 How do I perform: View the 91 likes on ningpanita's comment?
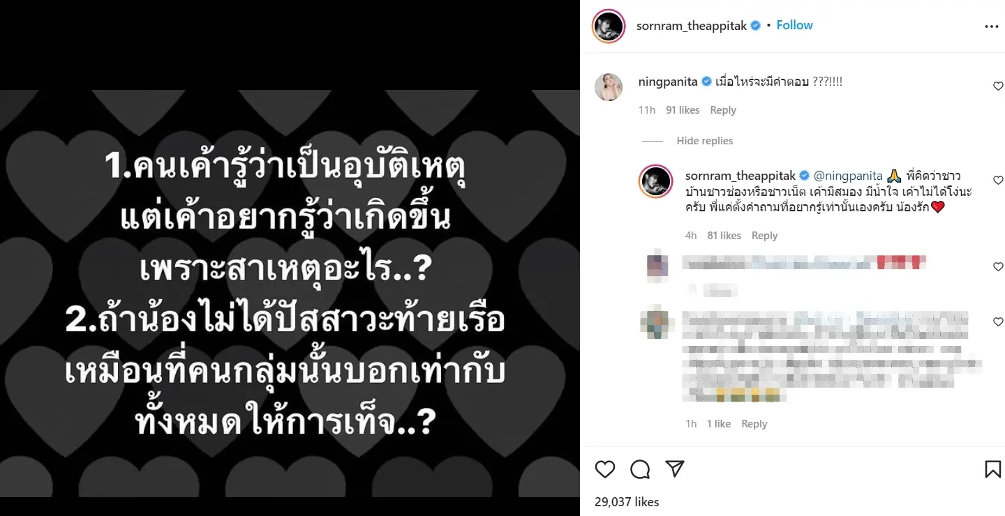pyautogui.click(x=683, y=110)
